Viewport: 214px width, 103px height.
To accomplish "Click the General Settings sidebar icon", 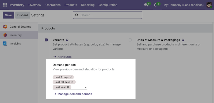I will (5, 27).
